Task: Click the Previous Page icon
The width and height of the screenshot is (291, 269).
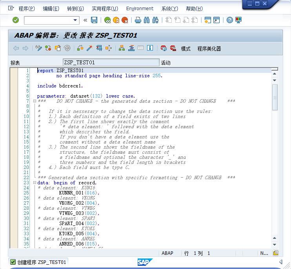Action: [177, 20]
